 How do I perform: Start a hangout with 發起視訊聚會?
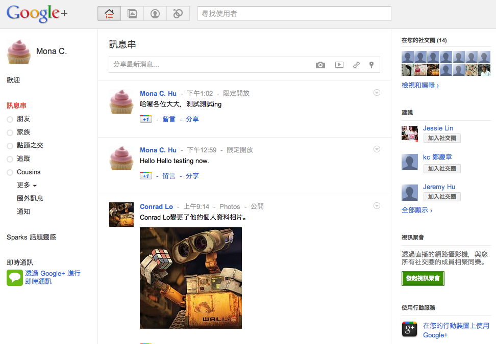[423, 278]
